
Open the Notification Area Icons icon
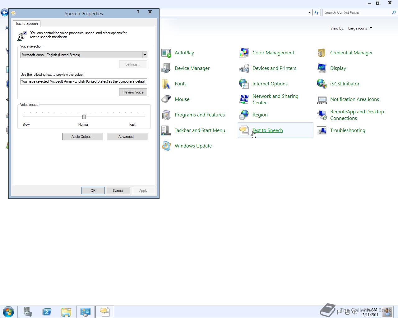point(322,99)
